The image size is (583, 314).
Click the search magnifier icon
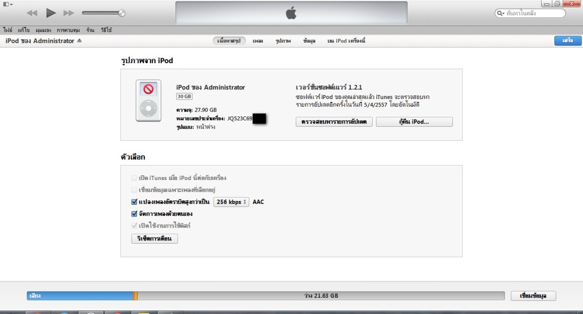click(x=500, y=13)
